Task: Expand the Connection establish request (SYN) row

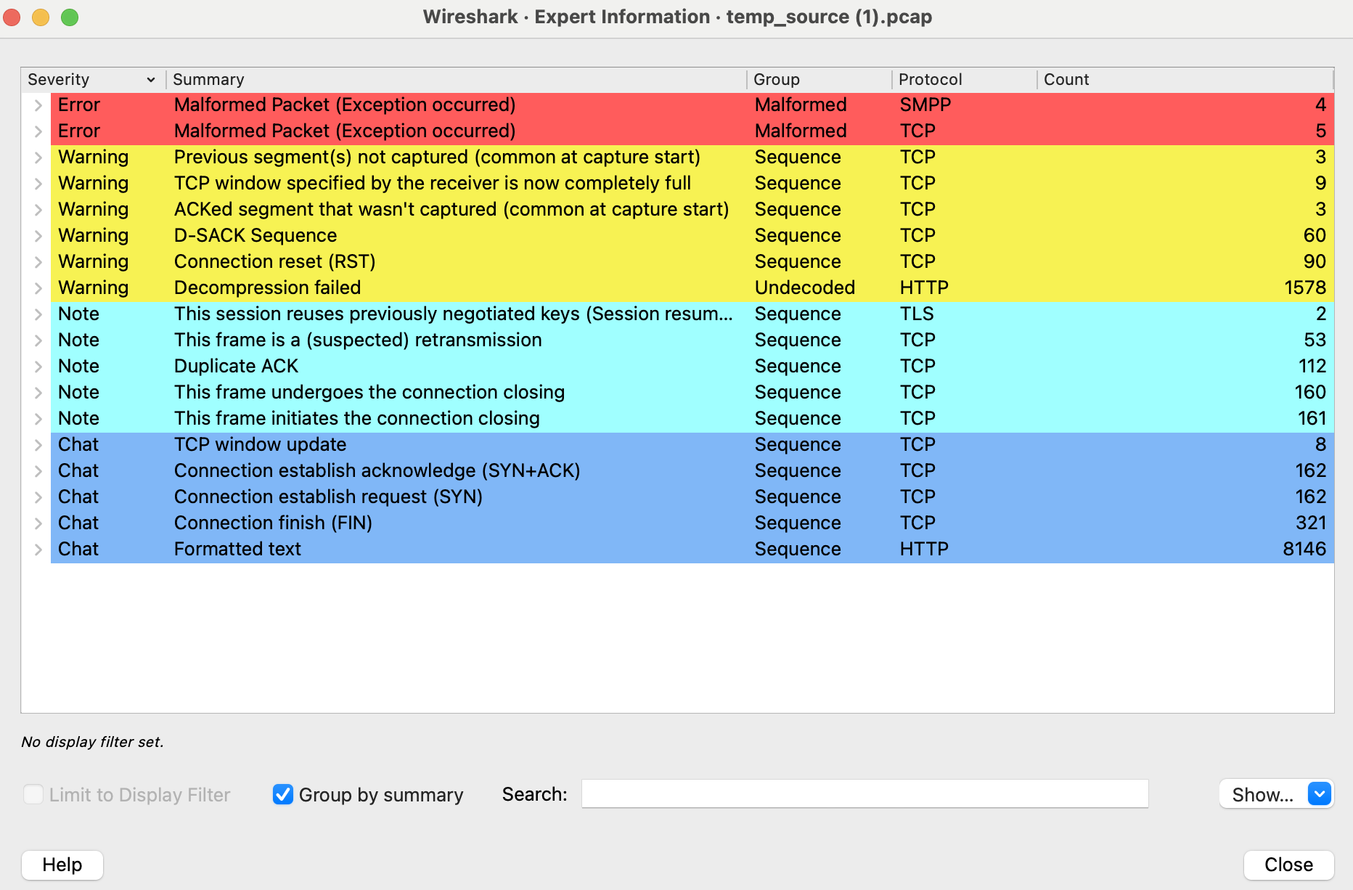Action: (38, 497)
